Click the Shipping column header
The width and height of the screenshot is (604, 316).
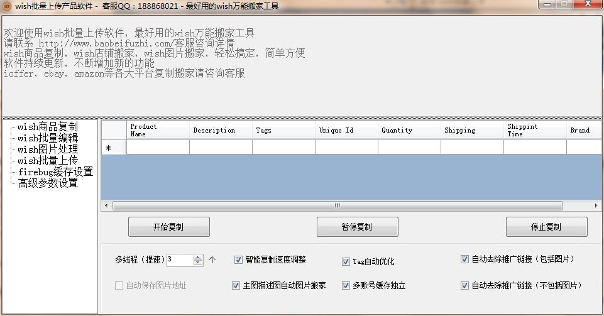(472, 130)
